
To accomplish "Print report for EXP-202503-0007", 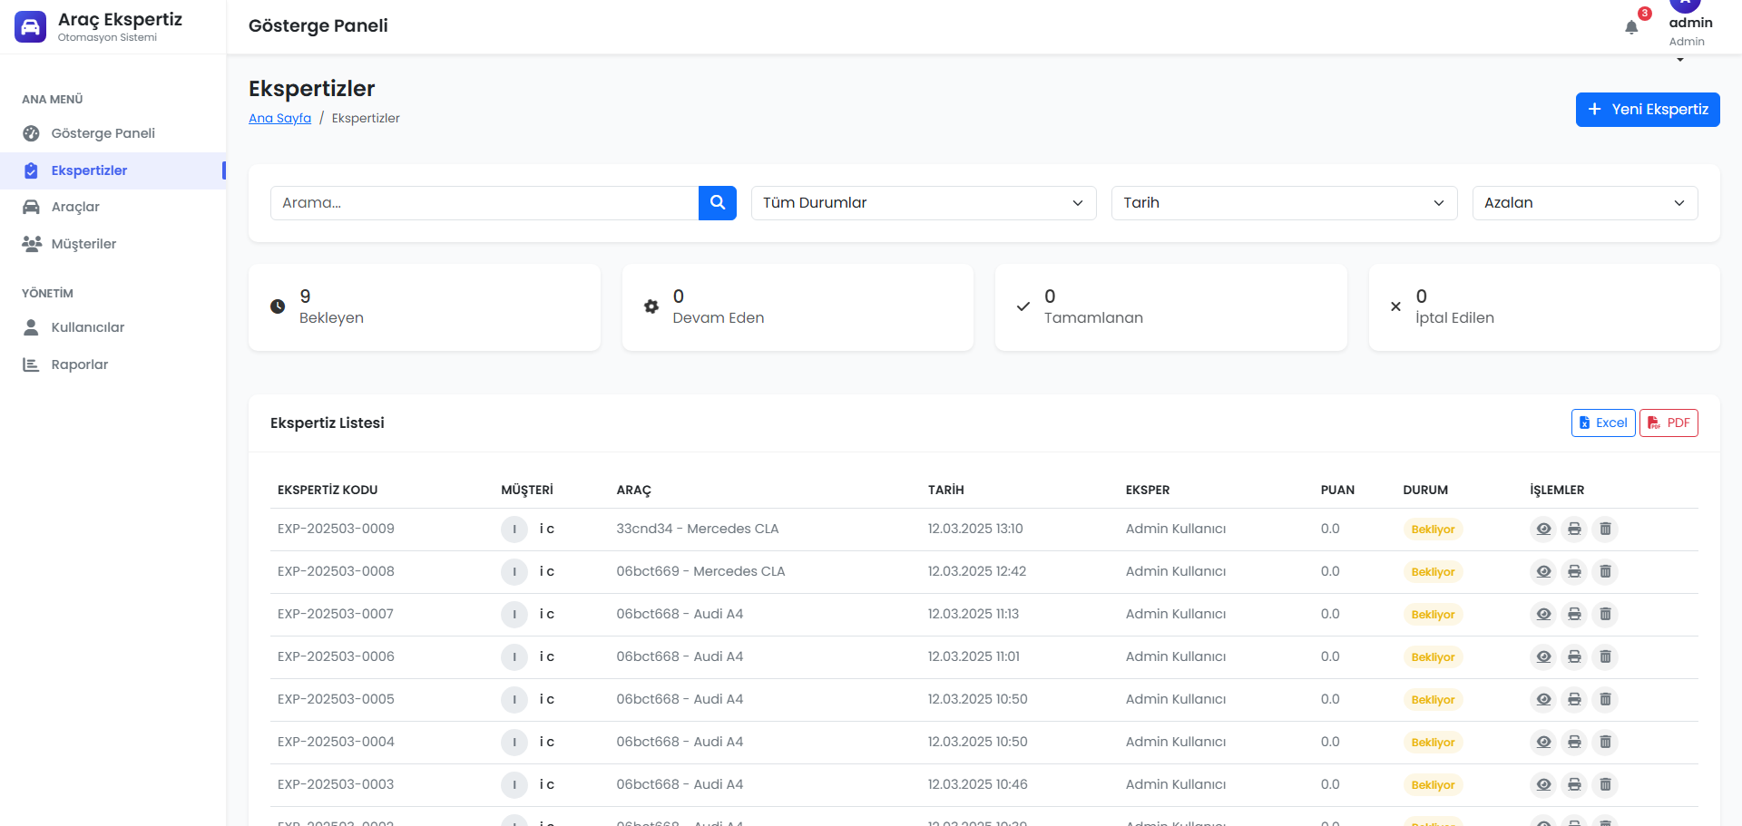I will (1574, 615).
